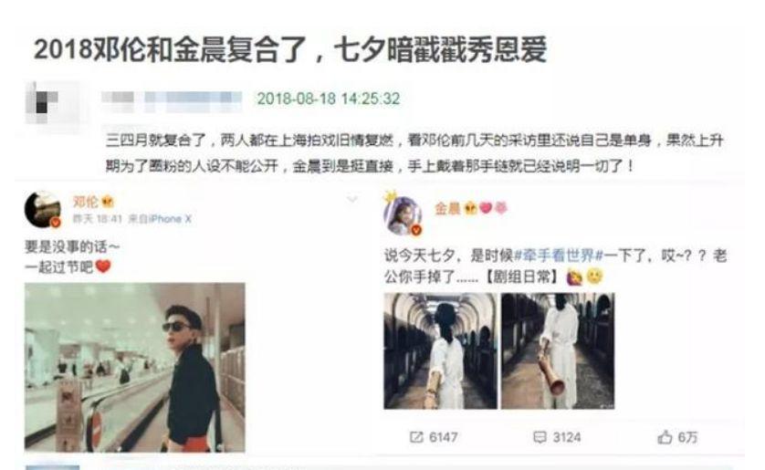Open the 金晨 username link
This screenshot has width=765, height=470.
point(448,209)
